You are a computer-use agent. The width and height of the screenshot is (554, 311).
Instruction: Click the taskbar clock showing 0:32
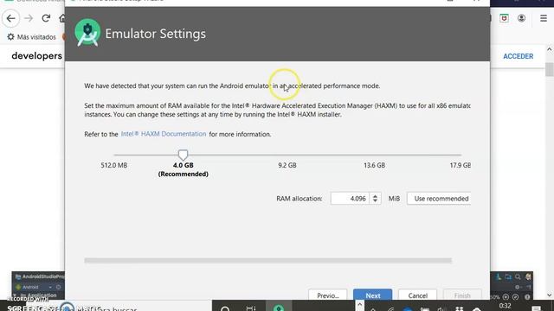(x=505, y=305)
